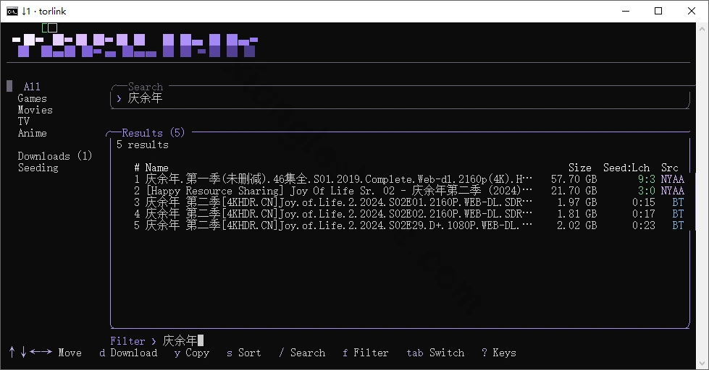Click the Move arrows hint
The height and width of the screenshot is (370, 709).
click(45, 353)
